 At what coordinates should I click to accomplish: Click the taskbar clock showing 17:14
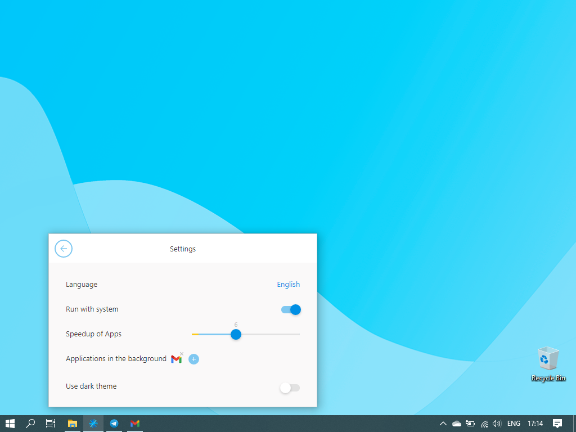535,424
